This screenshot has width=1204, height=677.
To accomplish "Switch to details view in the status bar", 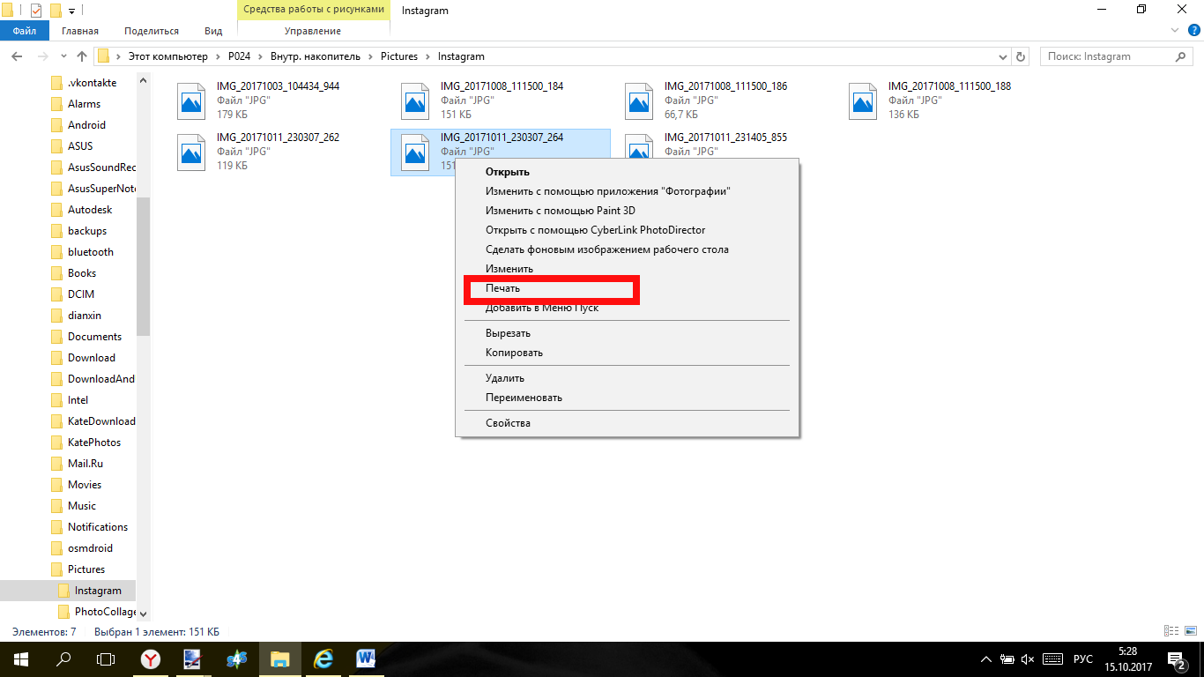I will (1171, 631).
